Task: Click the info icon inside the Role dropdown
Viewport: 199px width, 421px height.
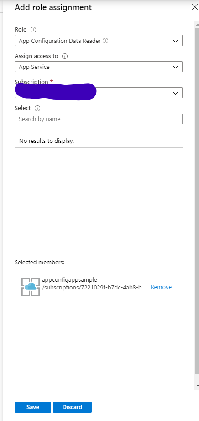Action: [105, 41]
